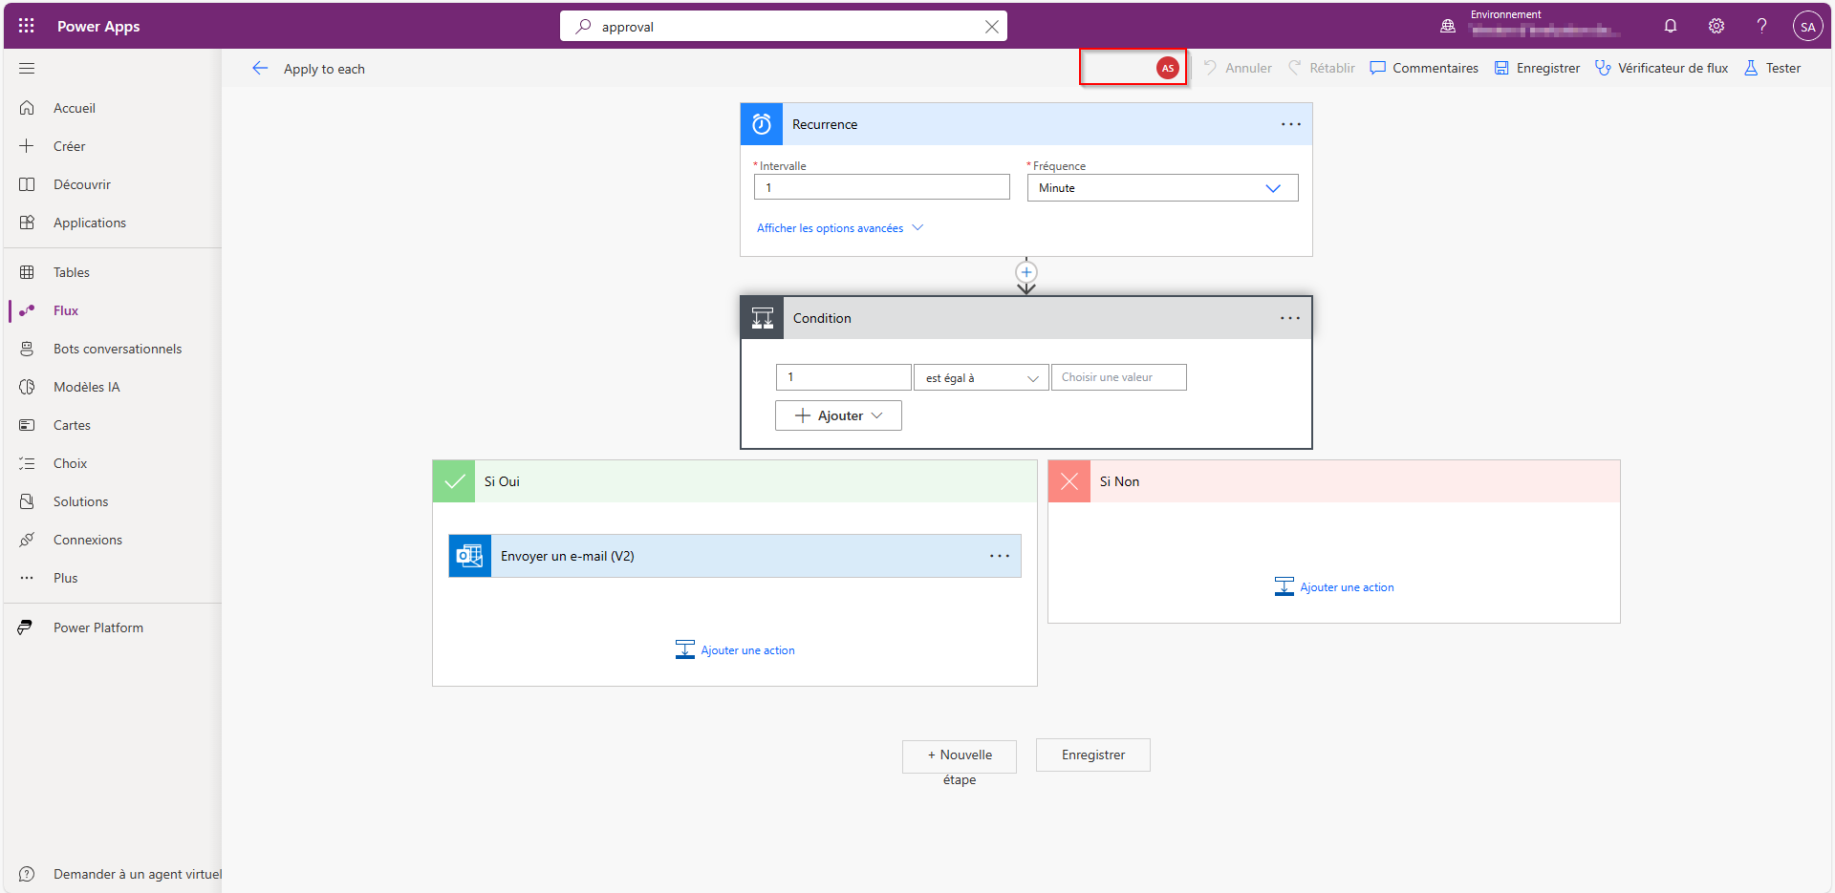Select Créer in the sidebar

point(113,146)
